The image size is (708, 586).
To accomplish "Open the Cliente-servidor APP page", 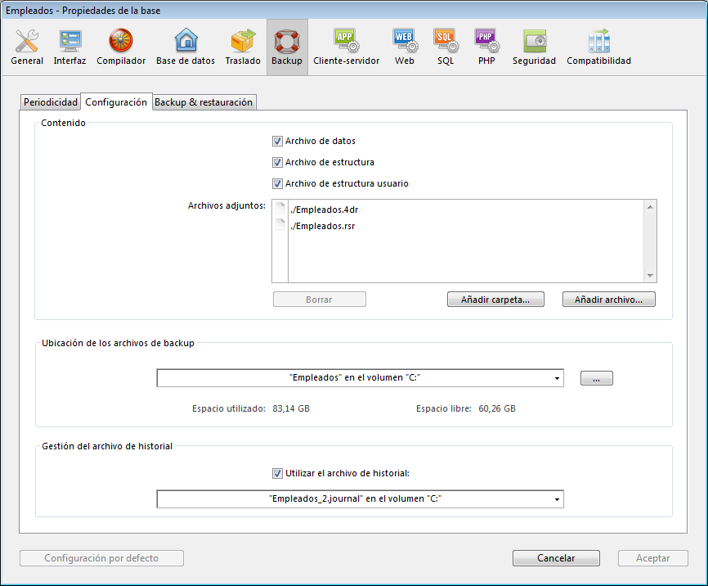I will pyautogui.click(x=347, y=47).
